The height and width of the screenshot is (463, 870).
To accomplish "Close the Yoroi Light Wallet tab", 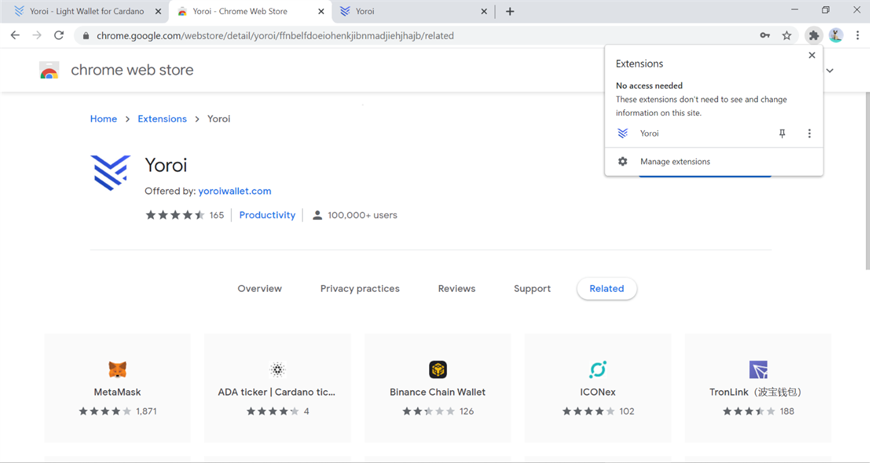I will [158, 11].
